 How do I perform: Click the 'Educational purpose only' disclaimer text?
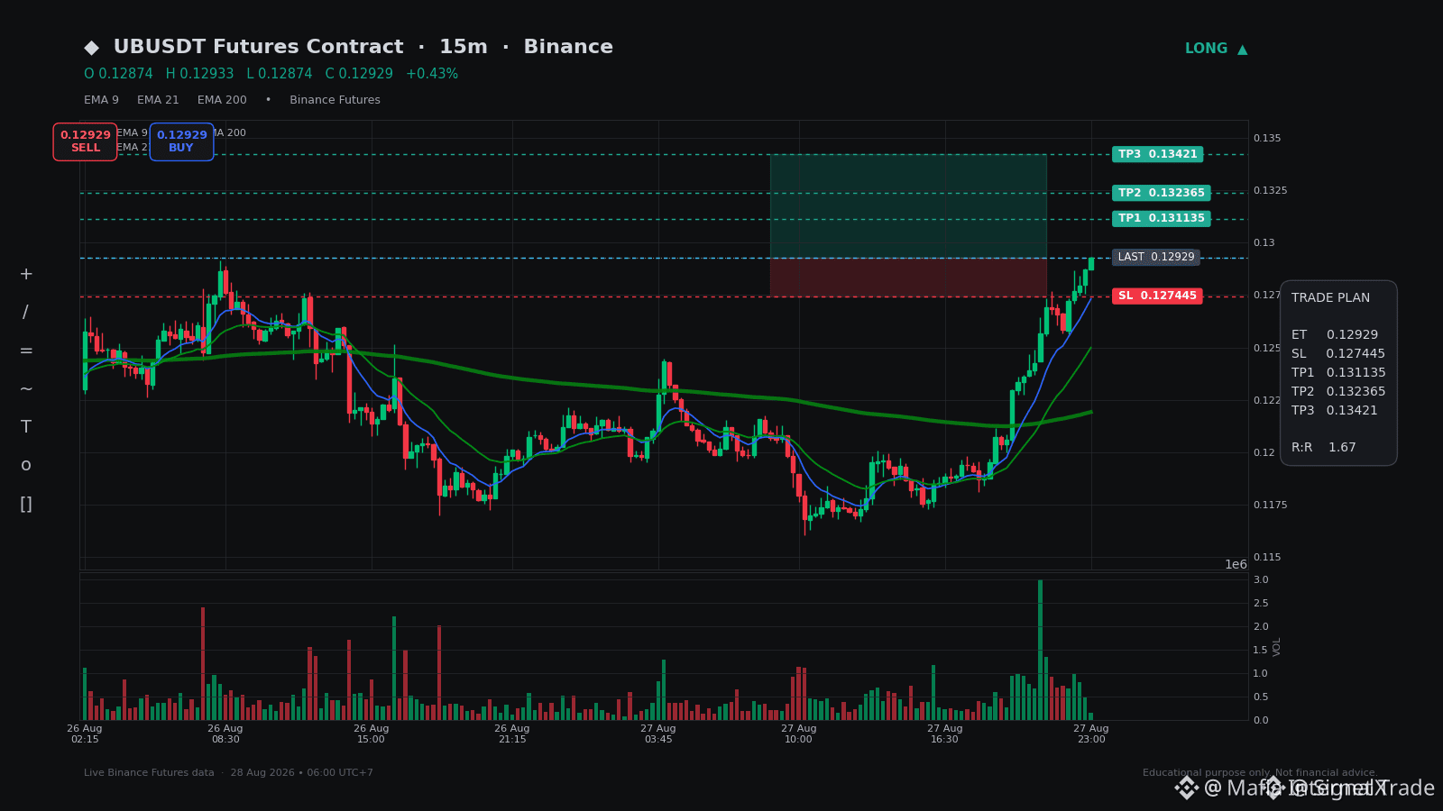1207,772
